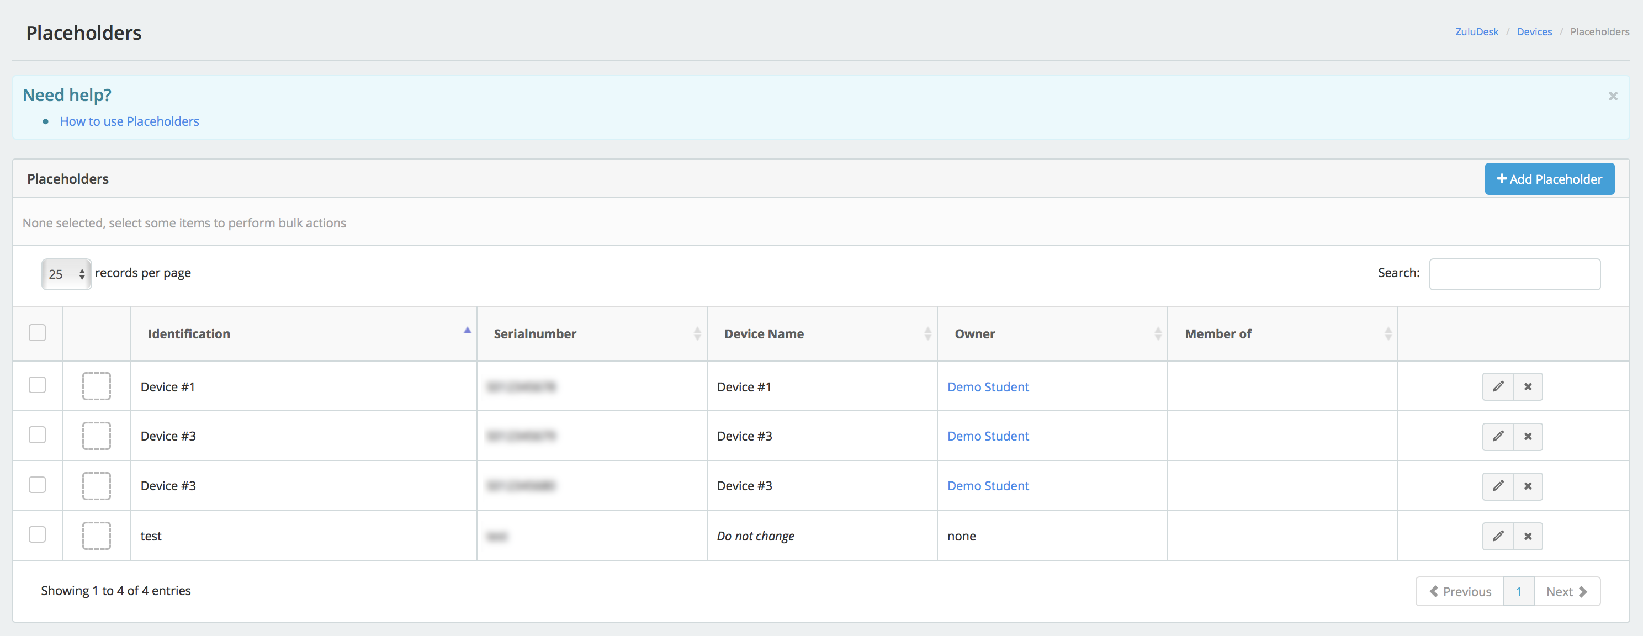1643x636 pixels.
Task: Click the dashed placeholder icon in Device #1 row
Action: click(x=96, y=386)
